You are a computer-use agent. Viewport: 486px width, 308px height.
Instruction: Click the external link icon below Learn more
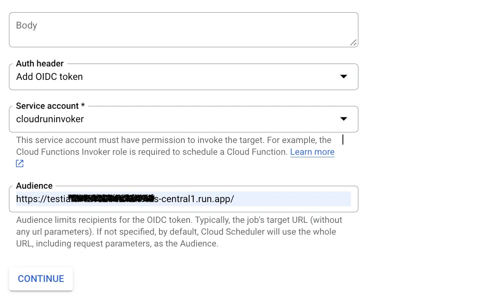tap(20, 164)
